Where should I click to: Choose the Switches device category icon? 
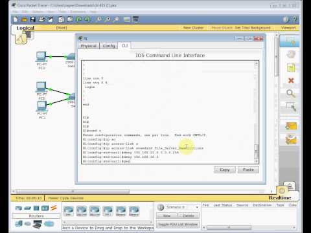click(27, 208)
